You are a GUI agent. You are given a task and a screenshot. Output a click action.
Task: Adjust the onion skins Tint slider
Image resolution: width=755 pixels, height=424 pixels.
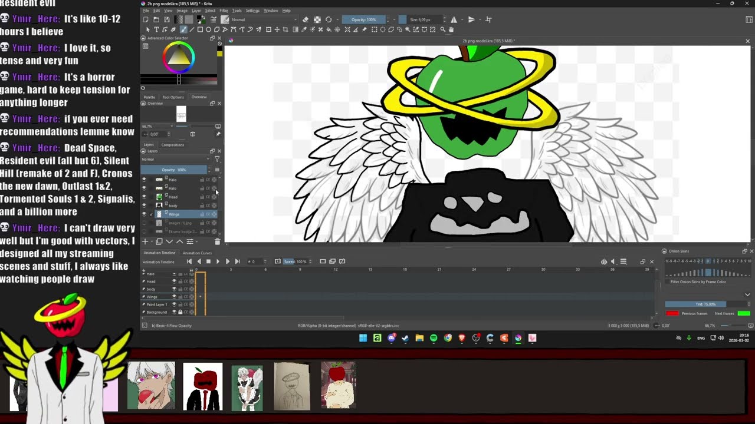click(x=706, y=304)
